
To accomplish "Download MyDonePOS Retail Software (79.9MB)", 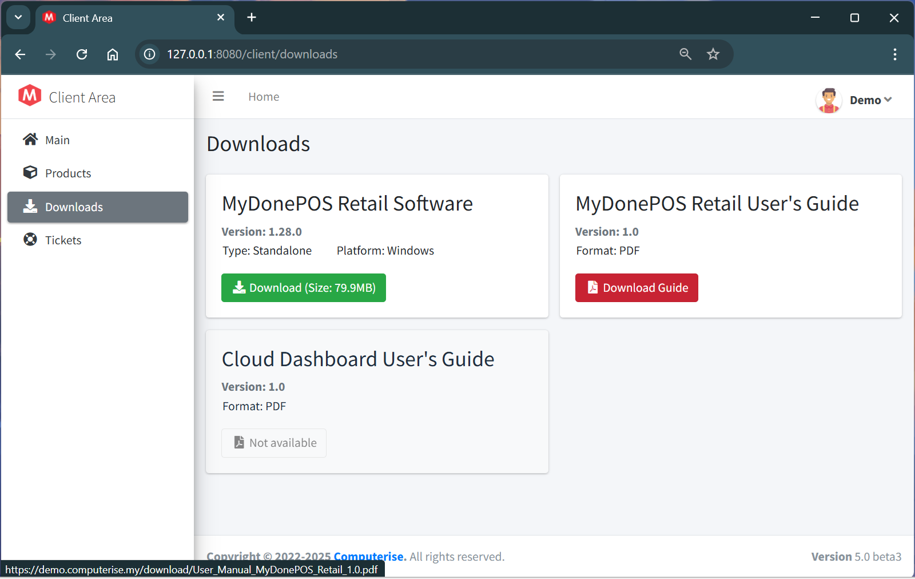I will pos(303,288).
